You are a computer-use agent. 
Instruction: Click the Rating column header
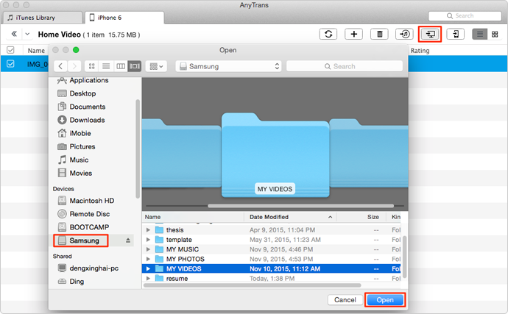tap(420, 51)
